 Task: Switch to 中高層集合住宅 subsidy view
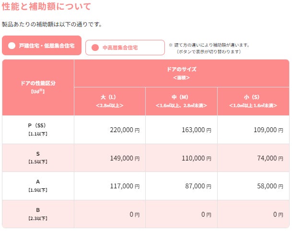pyautogui.click(x=124, y=48)
